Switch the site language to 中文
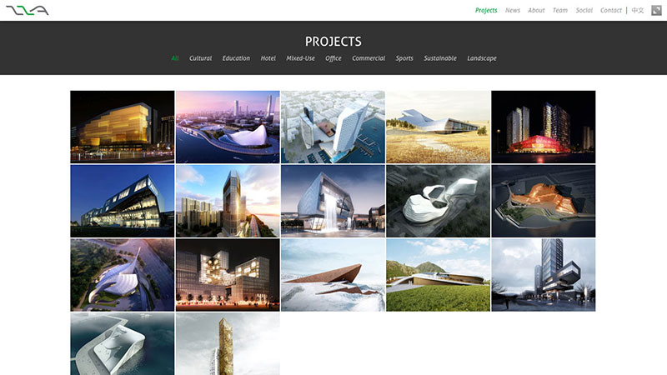Screen dimensions: 667x375 [x=637, y=10]
